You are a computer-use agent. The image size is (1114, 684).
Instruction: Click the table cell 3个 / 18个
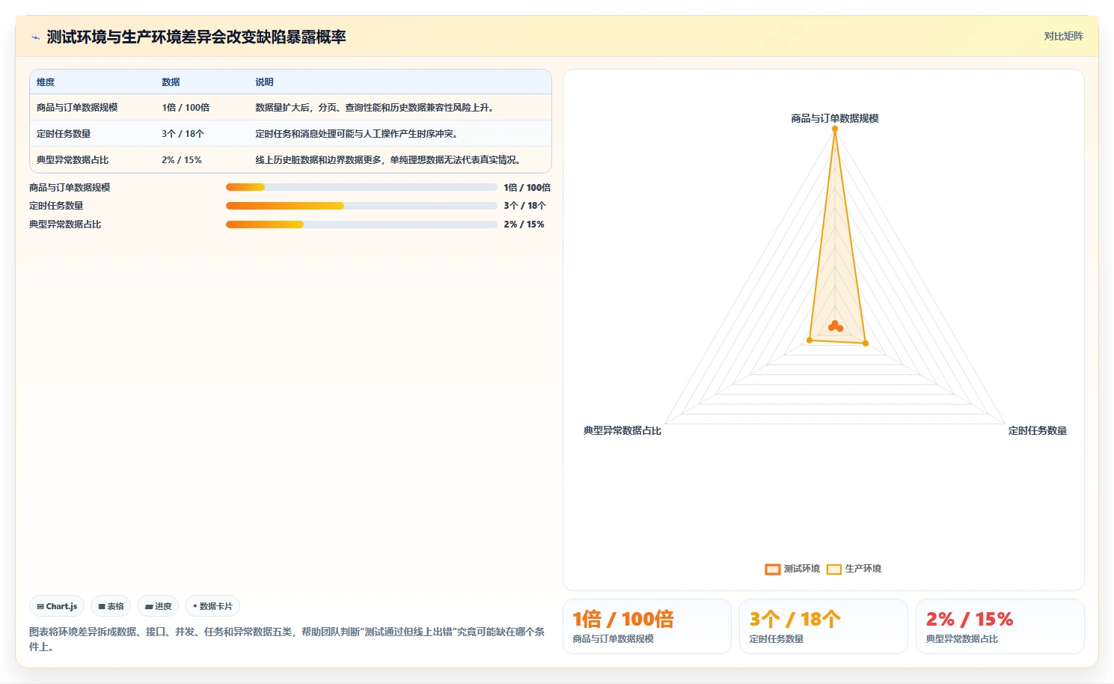(183, 134)
